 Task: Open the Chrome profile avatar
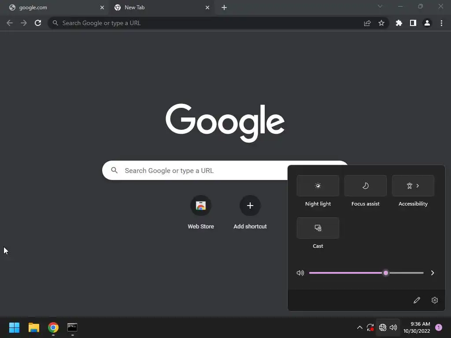point(427,23)
